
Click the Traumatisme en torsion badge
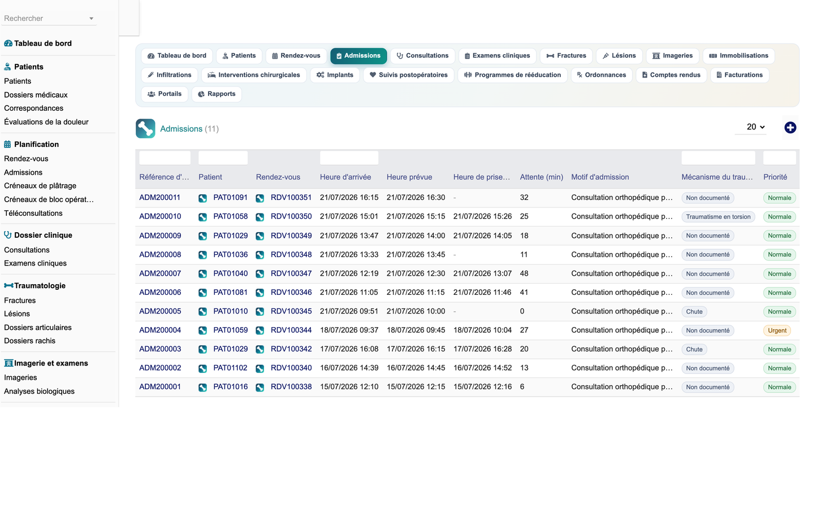click(718, 217)
